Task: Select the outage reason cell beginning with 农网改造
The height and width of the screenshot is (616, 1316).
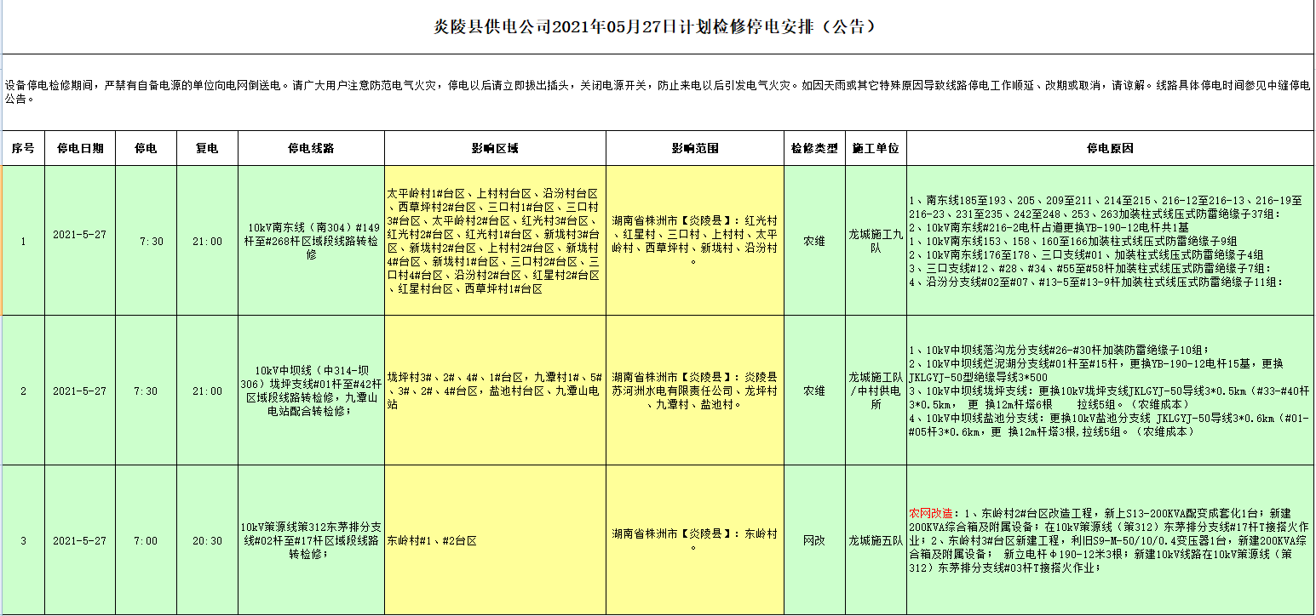Action: [1109, 540]
